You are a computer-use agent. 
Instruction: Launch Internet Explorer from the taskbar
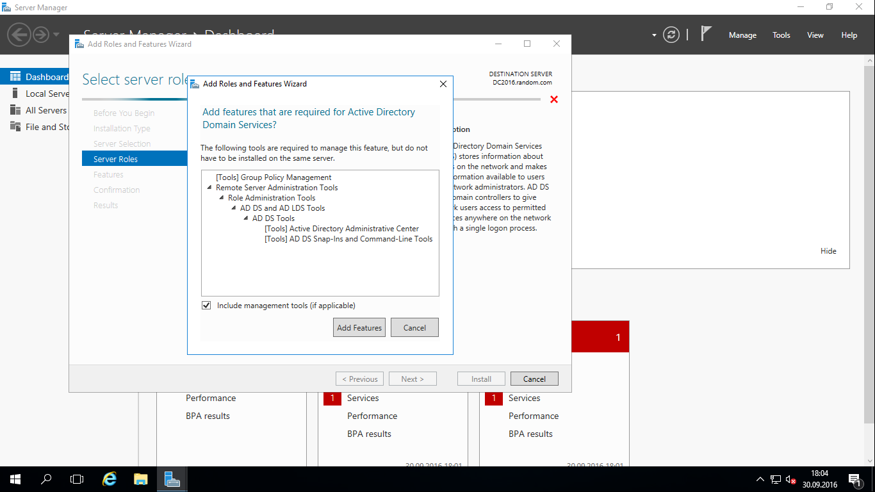click(x=110, y=479)
